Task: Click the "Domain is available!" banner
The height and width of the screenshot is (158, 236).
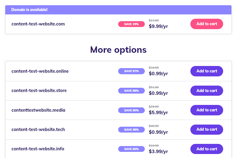Action: click(29, 10)
